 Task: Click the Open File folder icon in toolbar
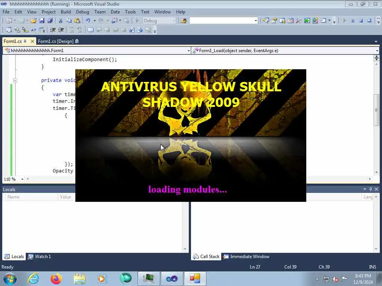pos(33,21)
